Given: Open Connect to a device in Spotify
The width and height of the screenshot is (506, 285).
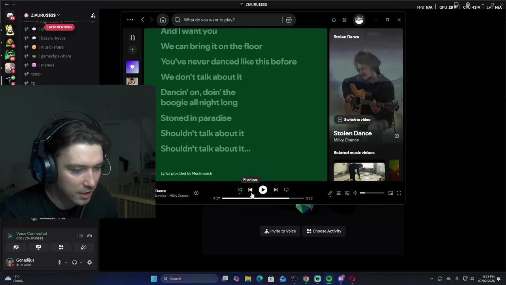Looking at the screenshot, I should pos(347,193).
